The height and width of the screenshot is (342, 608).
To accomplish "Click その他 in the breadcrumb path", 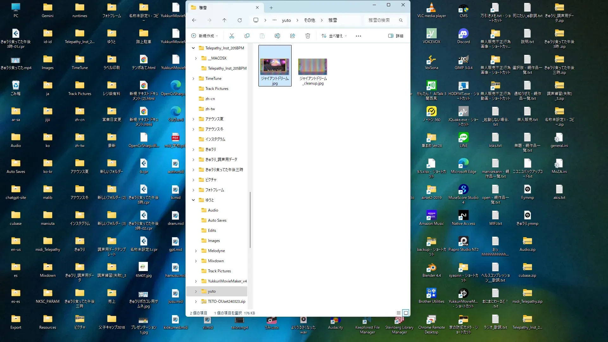I will click(x=309, y=20).
